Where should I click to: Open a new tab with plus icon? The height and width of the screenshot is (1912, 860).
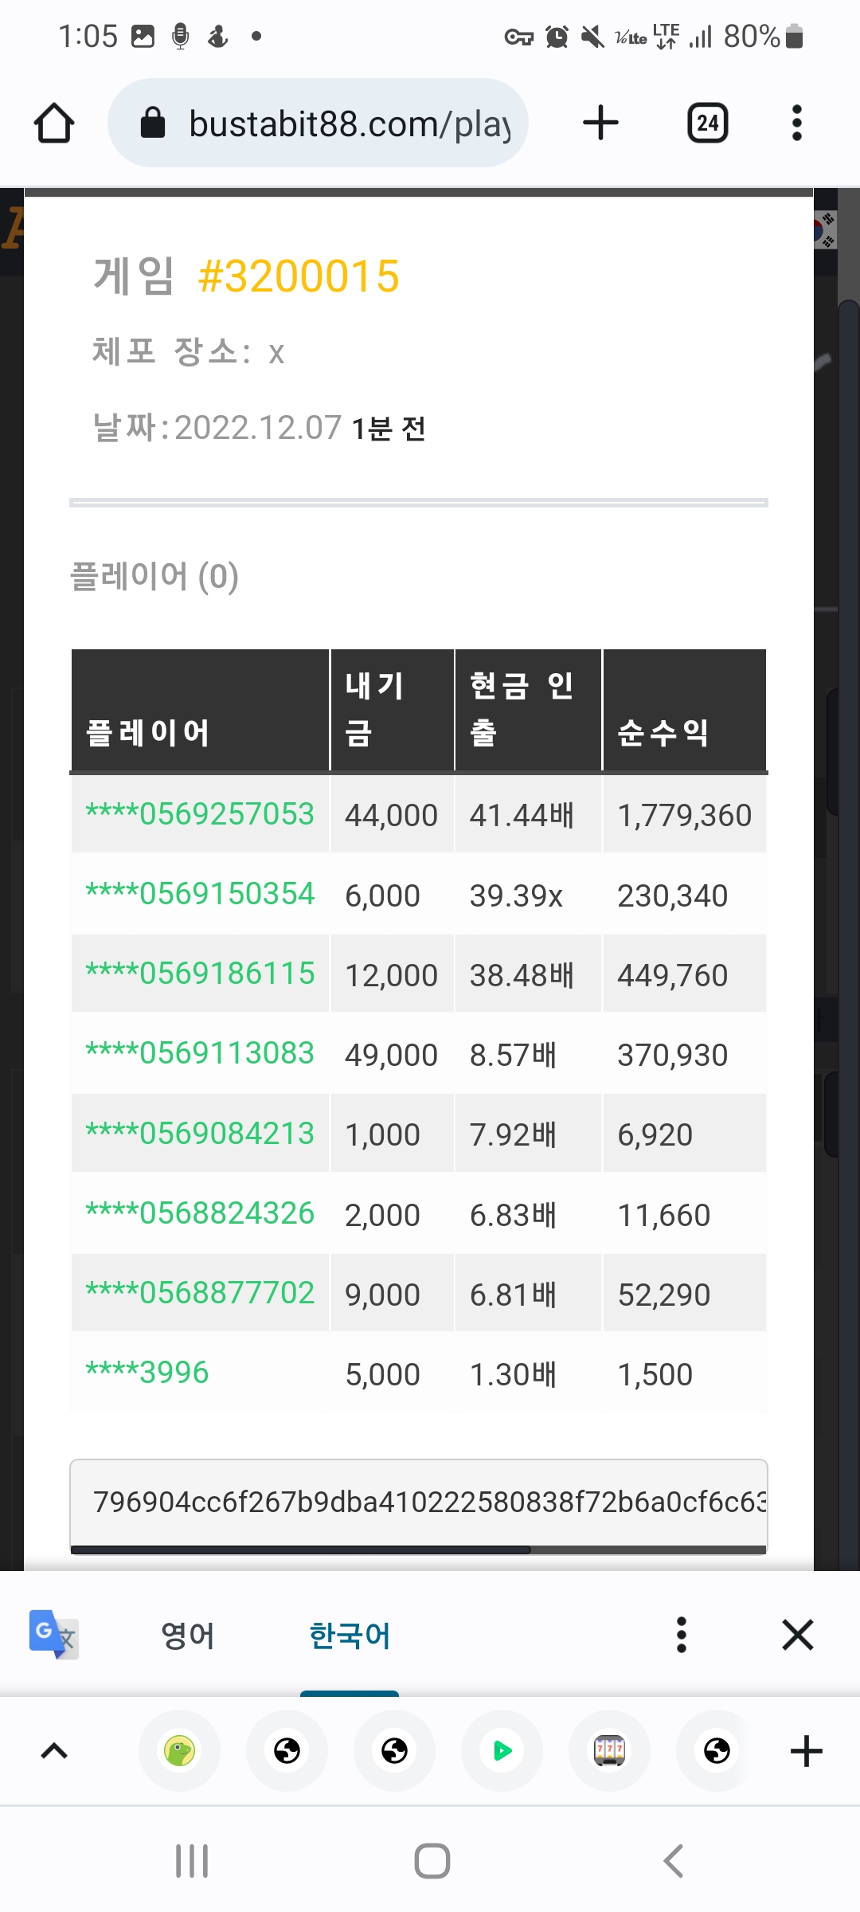pyautogui.click(x=600, y=123)
